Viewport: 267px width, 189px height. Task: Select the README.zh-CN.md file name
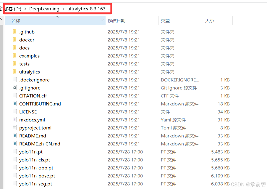pos(40,144)
